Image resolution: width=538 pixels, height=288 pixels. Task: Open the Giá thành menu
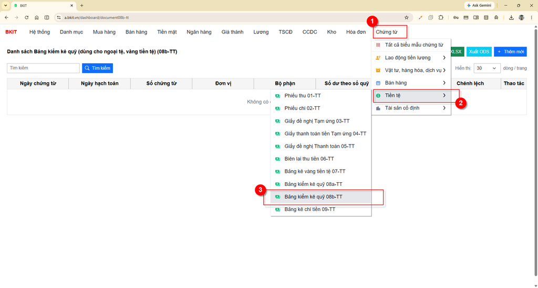point(232,32)
